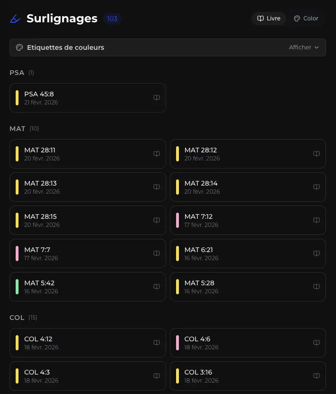Click the green color bar on MAT 5:42
The image size is (336, 394).
(17, 287)
